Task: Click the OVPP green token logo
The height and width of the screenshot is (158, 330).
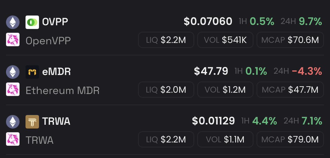Action: [x=32, y=22]
